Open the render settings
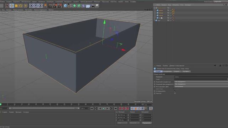 60,6
